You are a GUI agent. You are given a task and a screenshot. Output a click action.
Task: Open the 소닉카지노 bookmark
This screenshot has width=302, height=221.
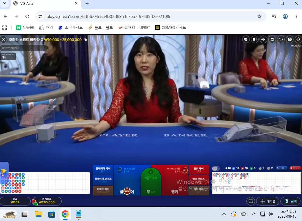click(70, 28)
